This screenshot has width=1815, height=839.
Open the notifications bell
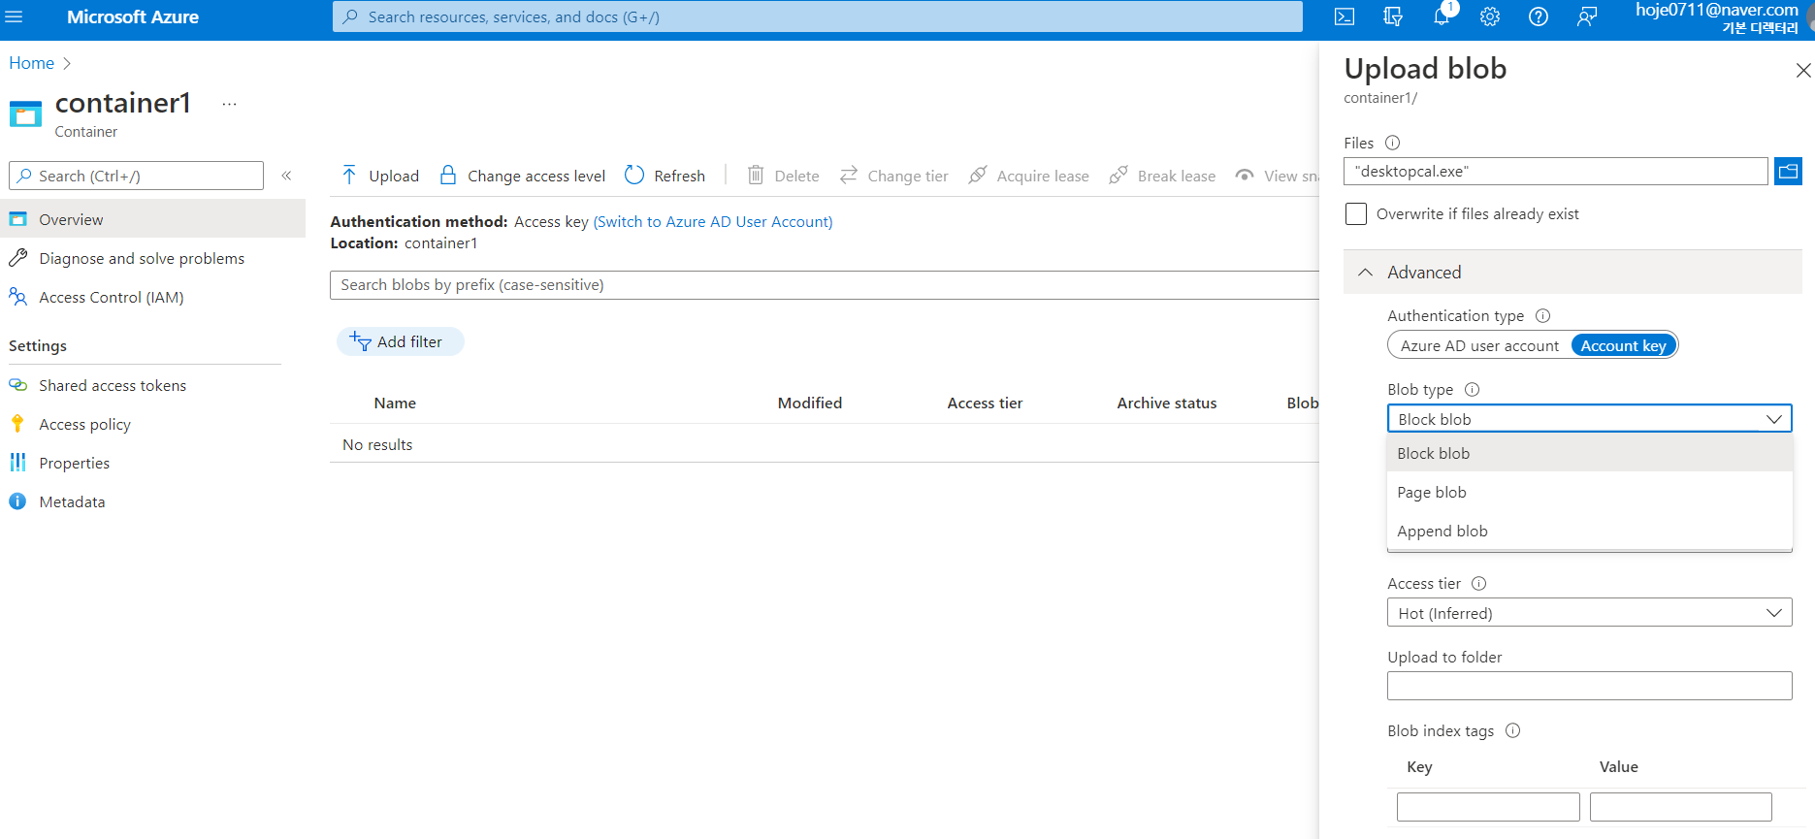click(x=1442, y=16)
